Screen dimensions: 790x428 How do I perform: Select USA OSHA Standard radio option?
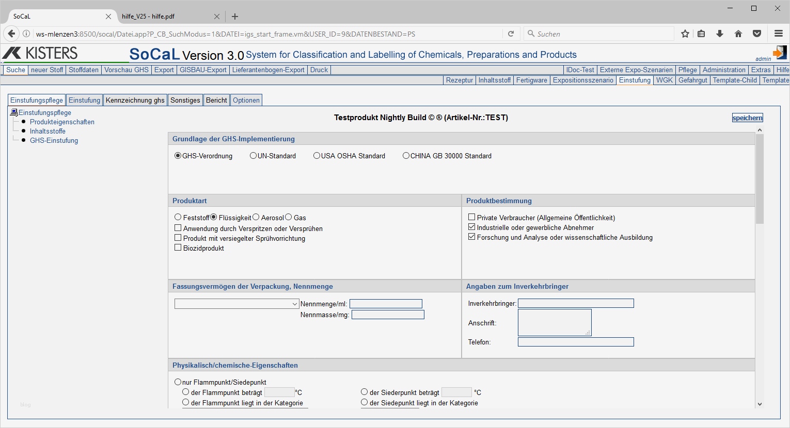pos(317,156)
